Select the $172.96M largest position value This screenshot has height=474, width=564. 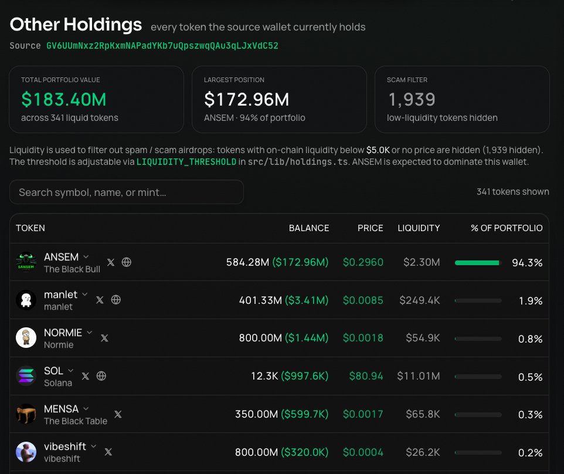tap(246, 100)
